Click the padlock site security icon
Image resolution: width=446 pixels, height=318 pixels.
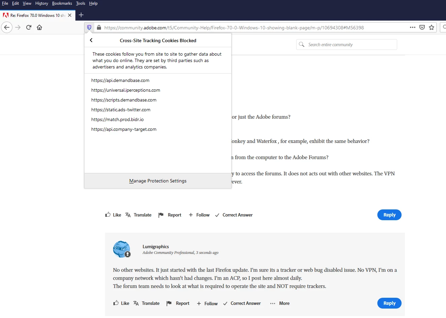pos(99,27)
